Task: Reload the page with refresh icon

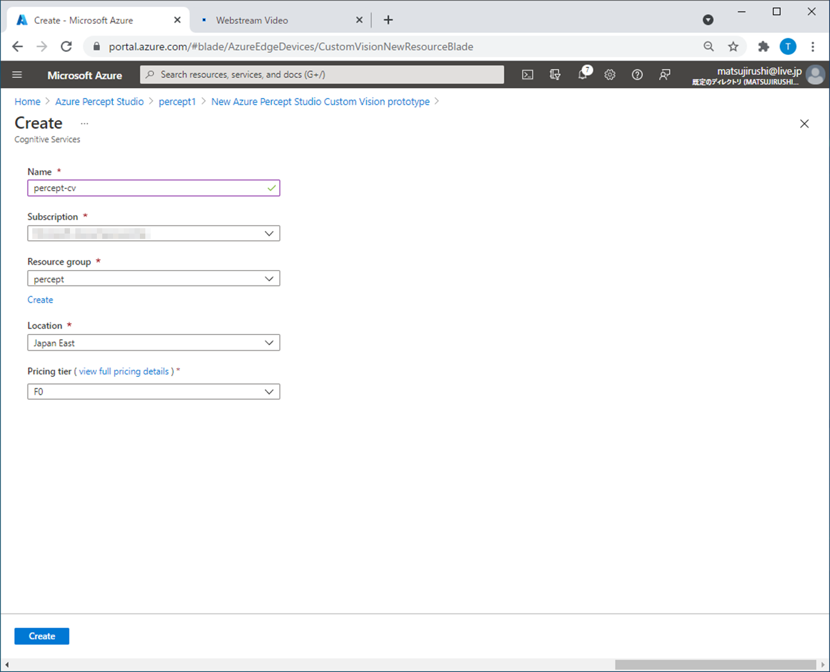Action: (x=66, y=47)
